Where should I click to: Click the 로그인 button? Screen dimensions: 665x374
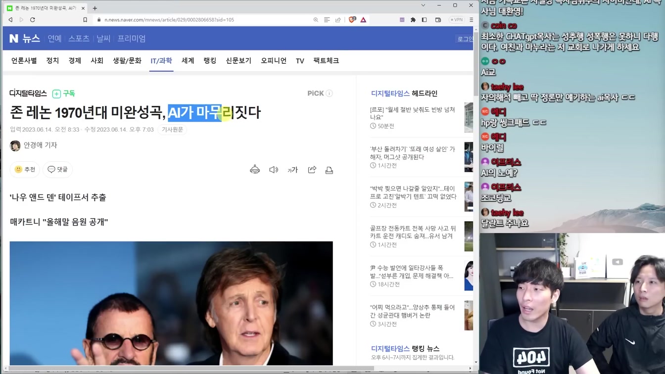coord(465,39)
